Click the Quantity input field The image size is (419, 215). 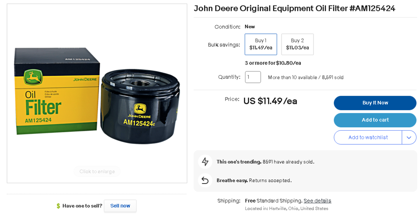(252, 77)
